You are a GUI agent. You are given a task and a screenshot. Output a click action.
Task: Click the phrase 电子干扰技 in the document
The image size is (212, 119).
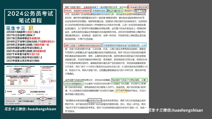tap(140, 11)
